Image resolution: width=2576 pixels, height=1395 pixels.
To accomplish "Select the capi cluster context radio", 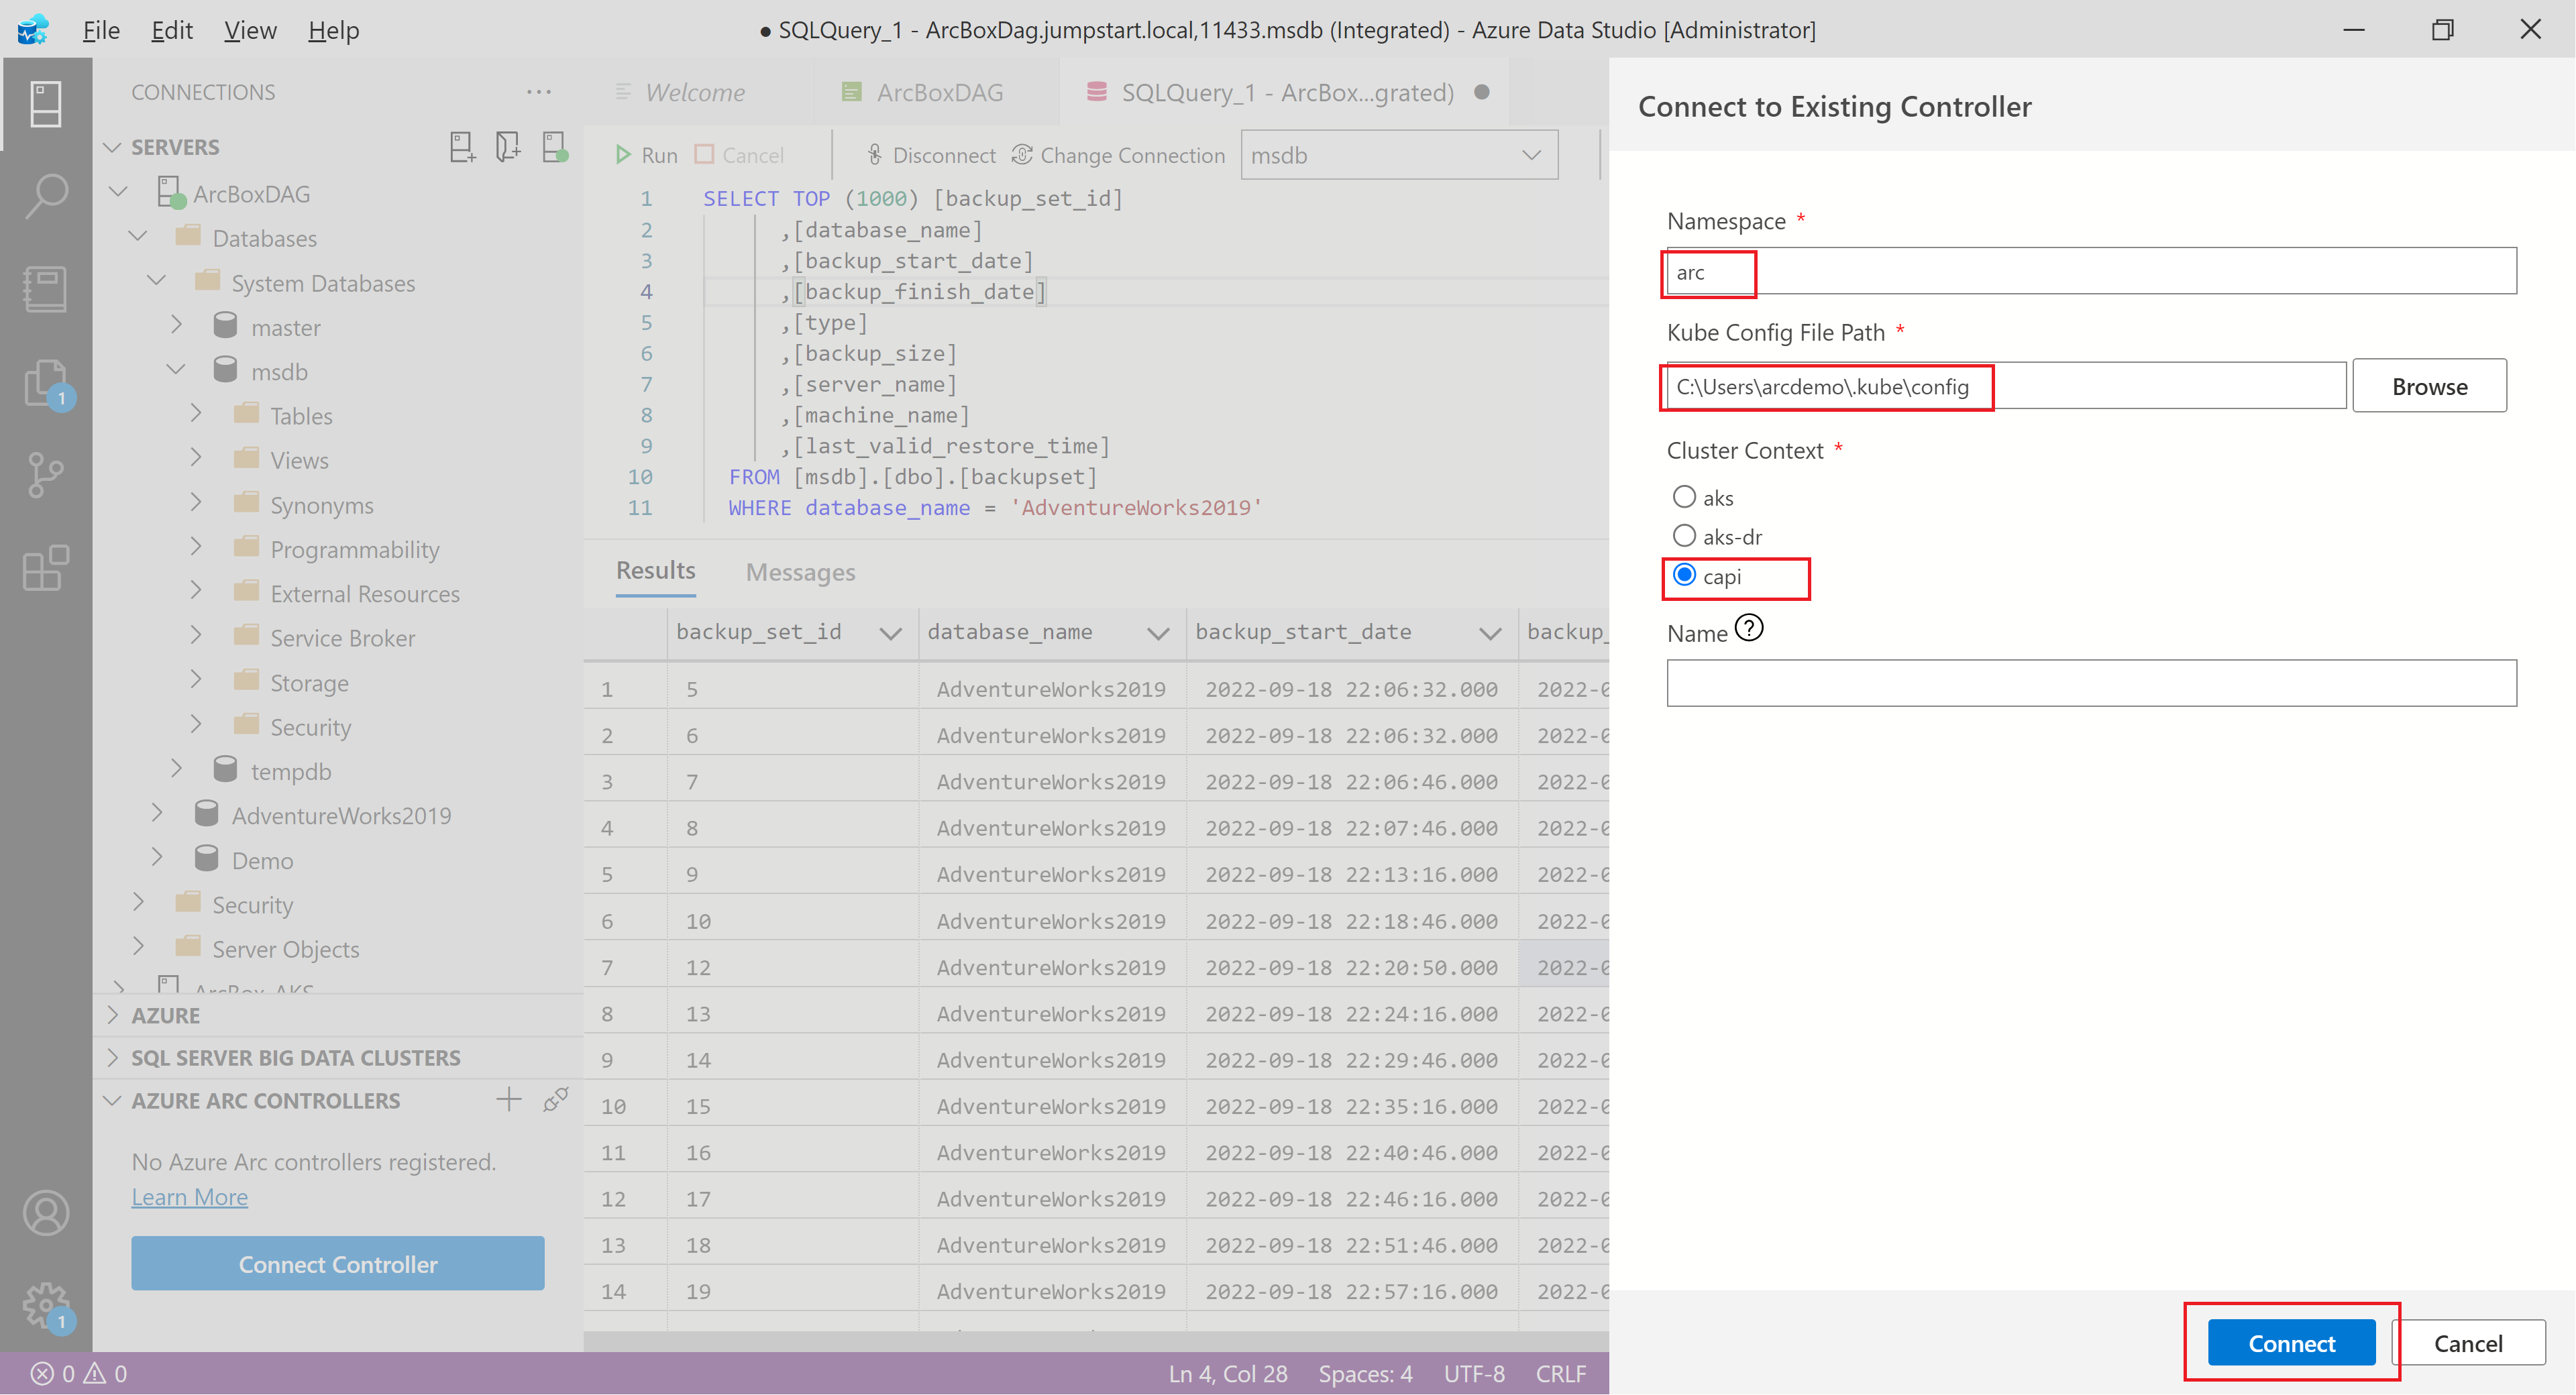I will point(1684,575).
